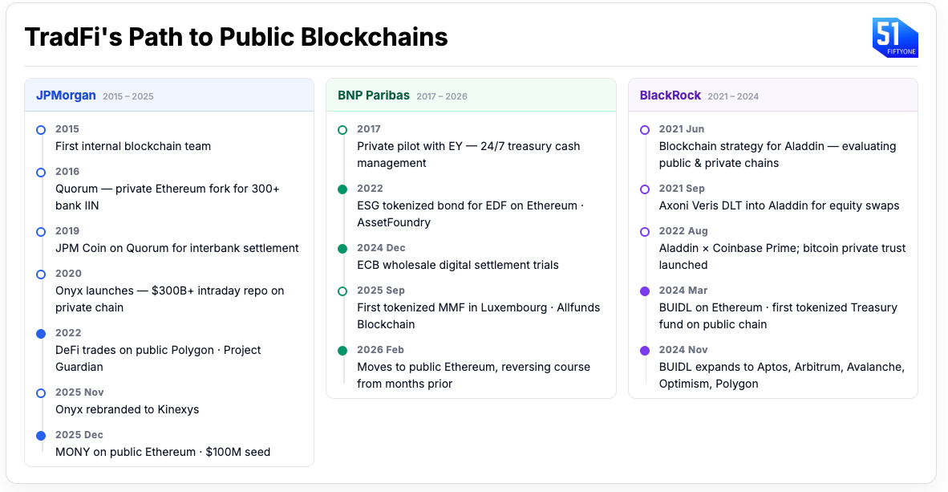The image size is (948, 492).
Task: Select the BlackRock 2024 Mar filled dot
Action: (645, 291)
